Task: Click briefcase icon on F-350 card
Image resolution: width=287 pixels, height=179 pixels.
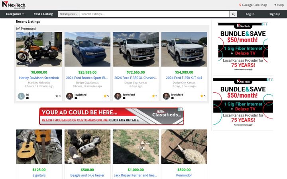Action: [124, 98]
